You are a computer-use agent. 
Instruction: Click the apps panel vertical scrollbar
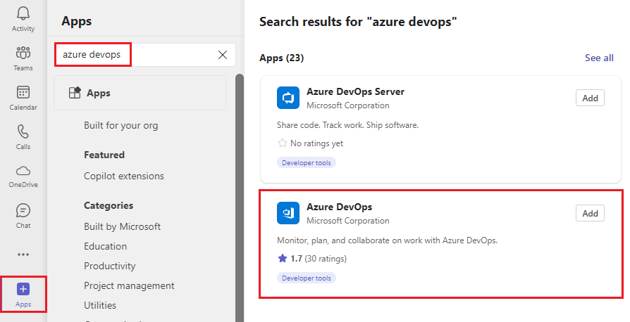tap(239, 198)
